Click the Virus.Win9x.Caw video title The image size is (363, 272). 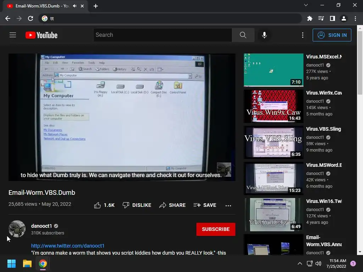(324, 93)
